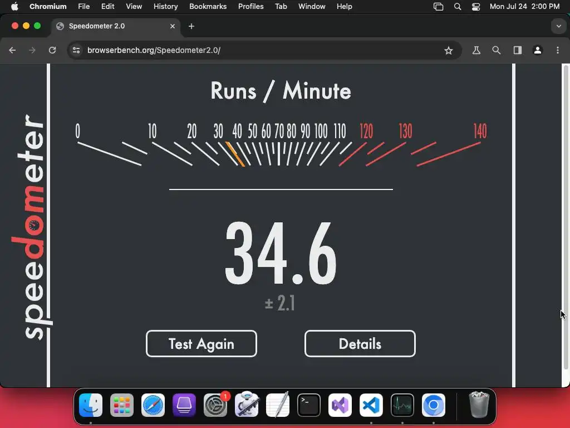Click the red 140 gauge label
This screenshot has width=570, height=428.
[x=480, y=131]
